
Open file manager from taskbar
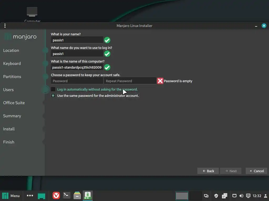pos(77,196)
